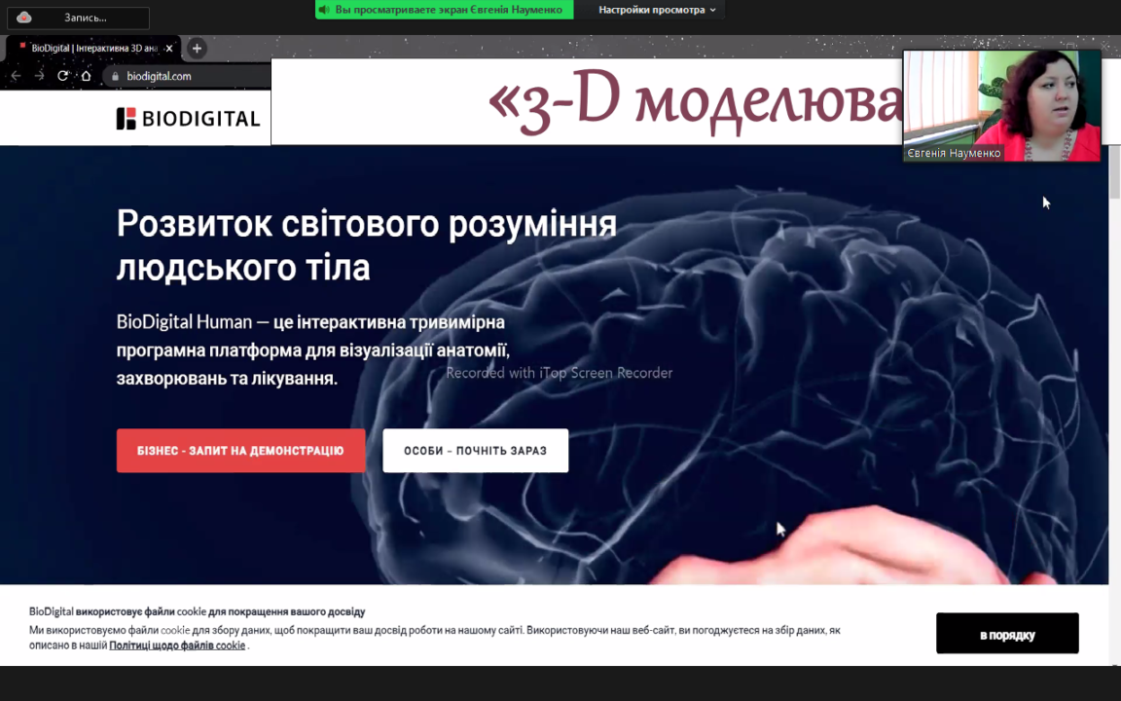Click the BioDigital Human description paragraph
This screenshot has width=1121, height=701.
click(x=313, y=350)
